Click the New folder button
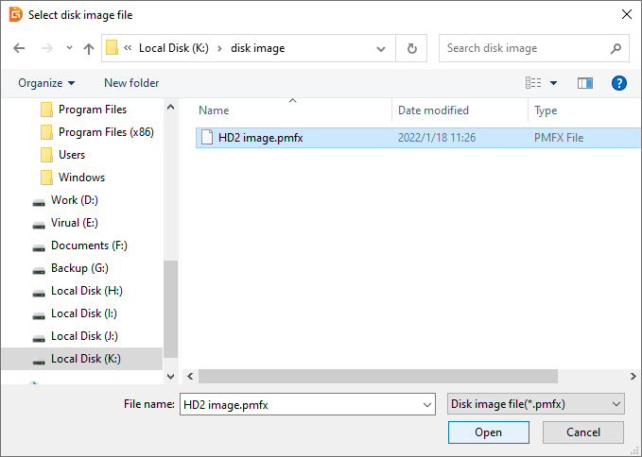This screenshot has height=457, width=642. click(131, 83)
